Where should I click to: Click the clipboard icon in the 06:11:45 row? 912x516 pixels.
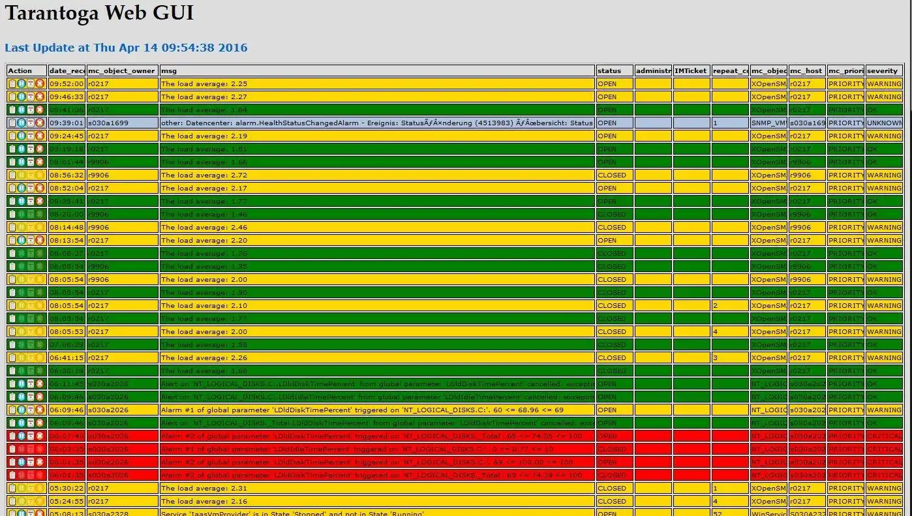[x=12, y=384]
